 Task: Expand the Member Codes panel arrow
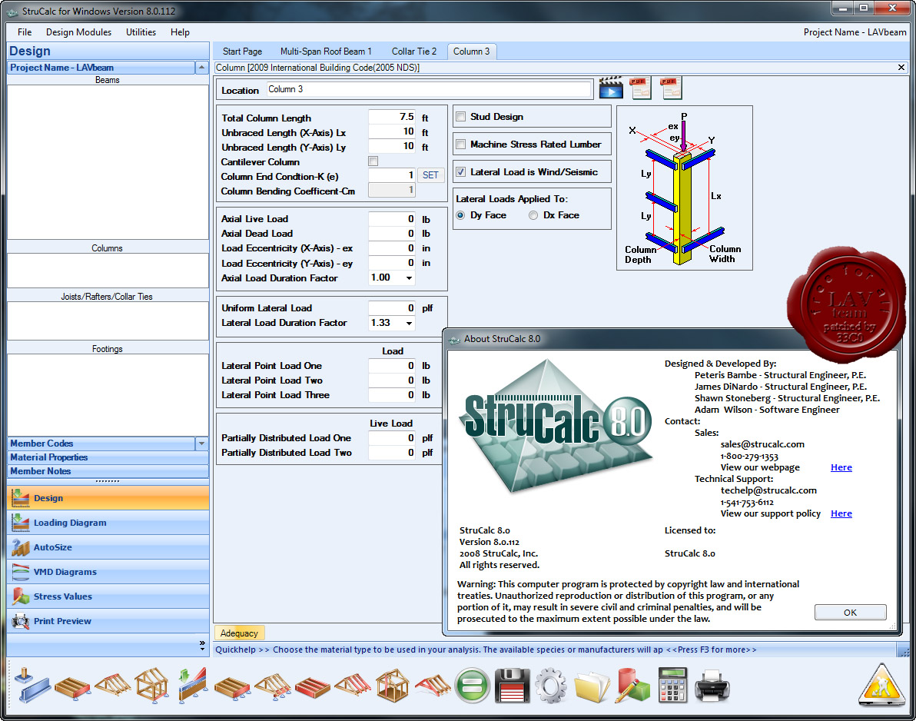point(201,444)
